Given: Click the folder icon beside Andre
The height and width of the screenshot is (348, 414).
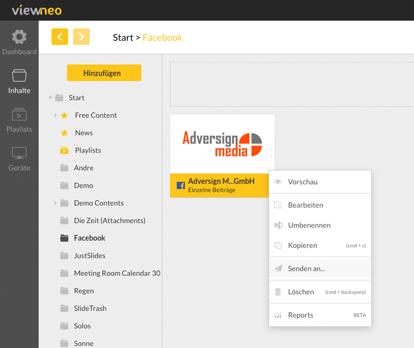Looking at the screenshot, I should (64, 168).
